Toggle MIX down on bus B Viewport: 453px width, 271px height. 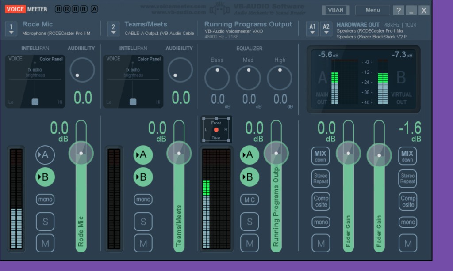[407, 156]
